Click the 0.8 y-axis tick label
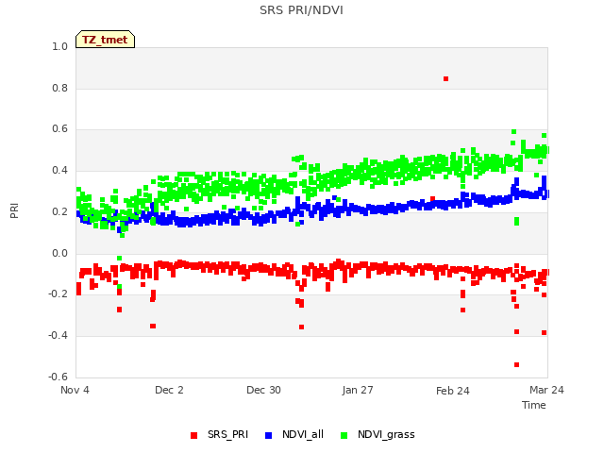Image resolution: width=604 pixels, height=453 pixels. 59,88
